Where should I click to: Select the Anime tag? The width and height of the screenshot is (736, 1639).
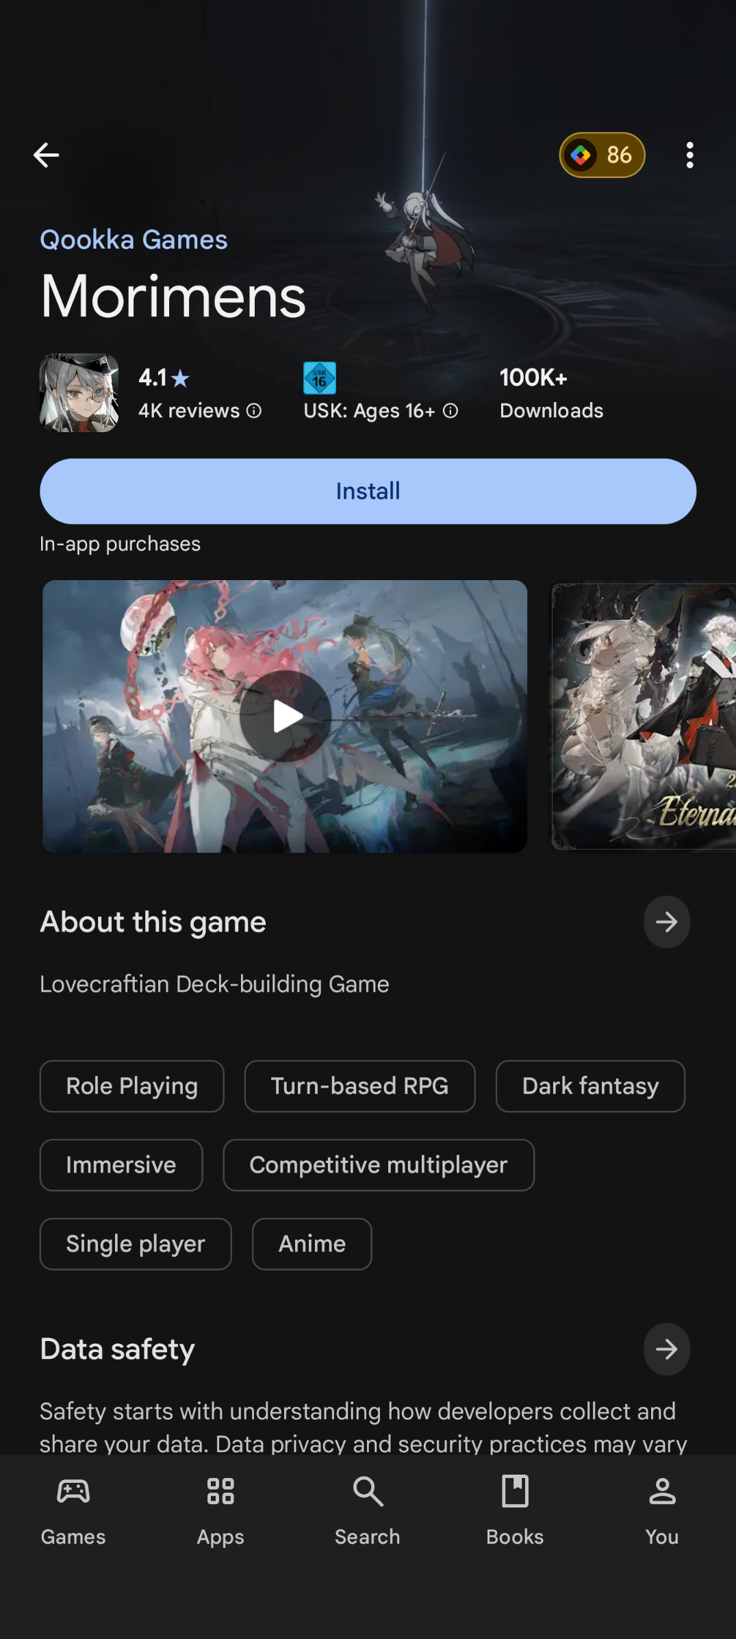(x=312, y=1244)
